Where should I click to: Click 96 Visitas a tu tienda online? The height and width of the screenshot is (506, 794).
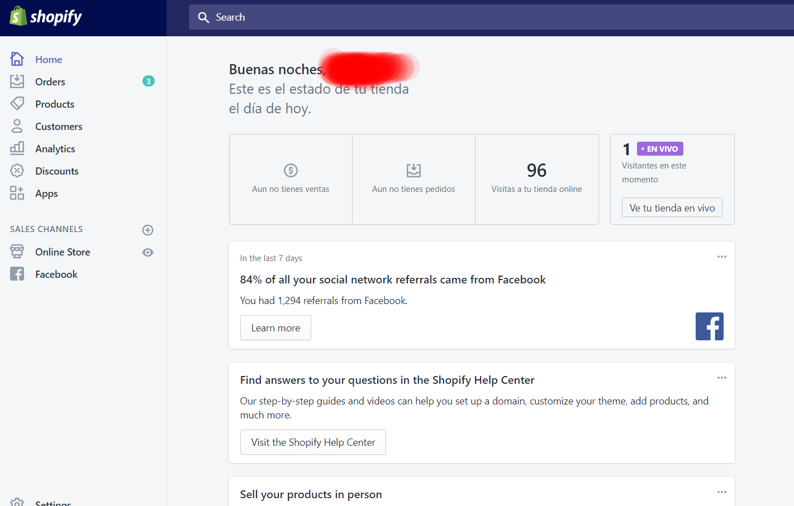536,179
